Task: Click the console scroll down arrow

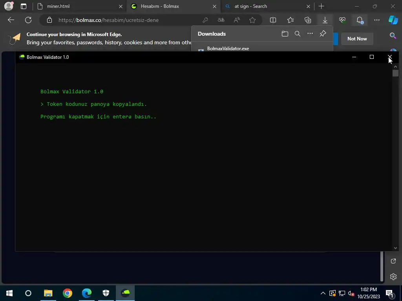Action: pos(395,248)
